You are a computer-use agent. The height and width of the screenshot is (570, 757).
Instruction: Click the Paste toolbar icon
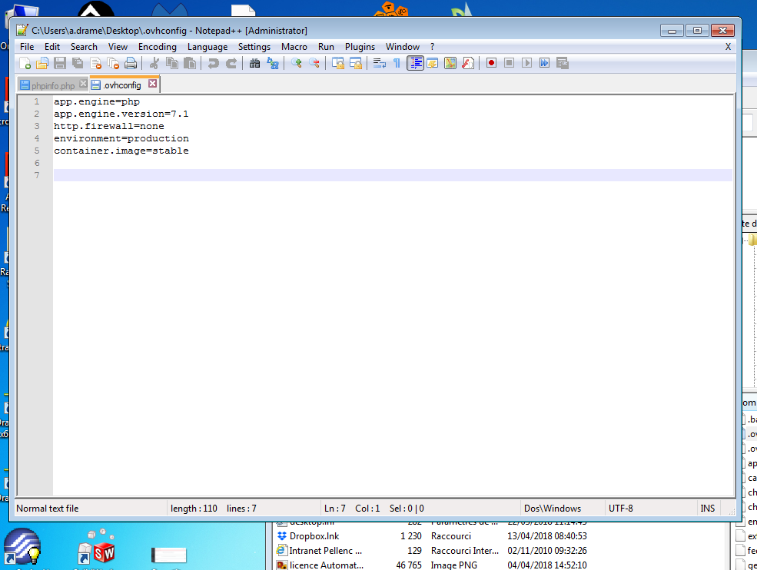pos(189,63)
